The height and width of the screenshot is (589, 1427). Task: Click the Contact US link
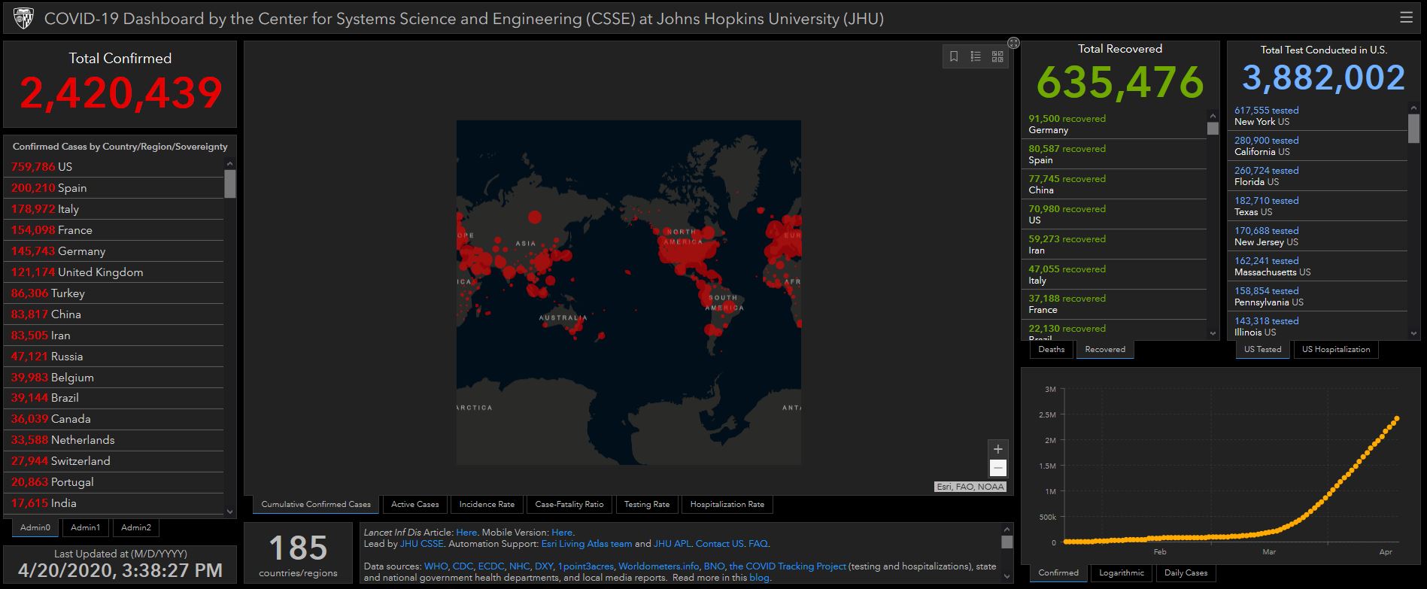719,544
